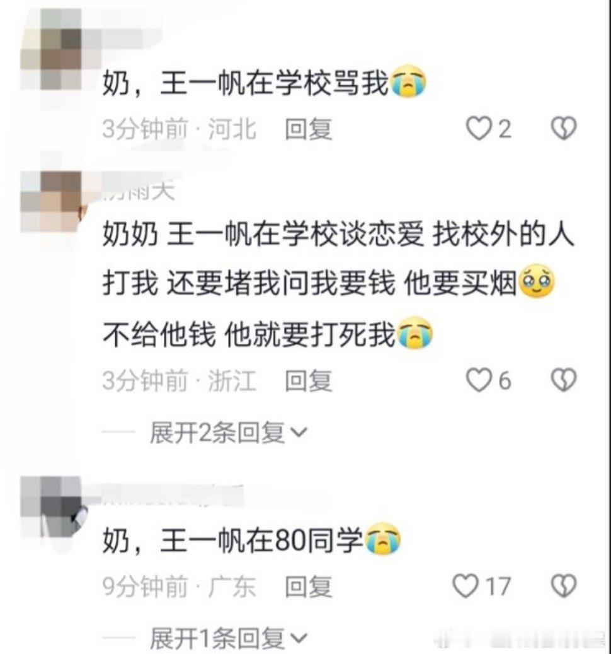This screenshot has height=654, width=611.
Task: Open the first commenter's blurred avatar
Action: [x=61, y=49]
